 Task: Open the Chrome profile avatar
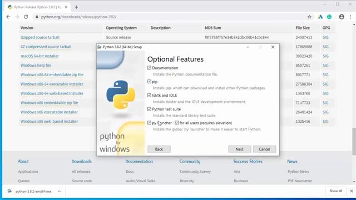342,17
